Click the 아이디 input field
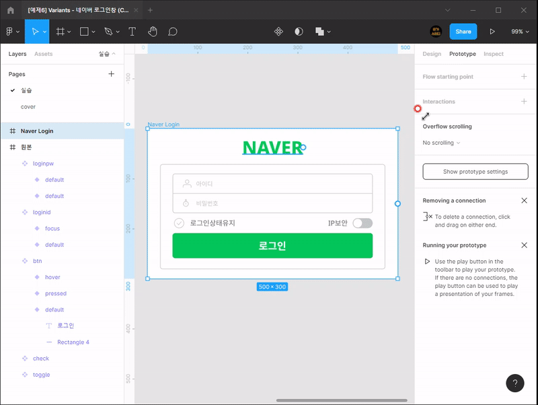Screen dimensions: 538x405 [x=272, y=184]
